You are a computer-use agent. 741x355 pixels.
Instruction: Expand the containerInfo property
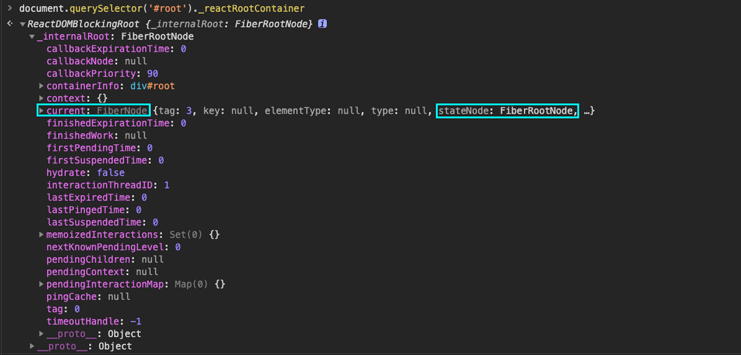(42, 86)
